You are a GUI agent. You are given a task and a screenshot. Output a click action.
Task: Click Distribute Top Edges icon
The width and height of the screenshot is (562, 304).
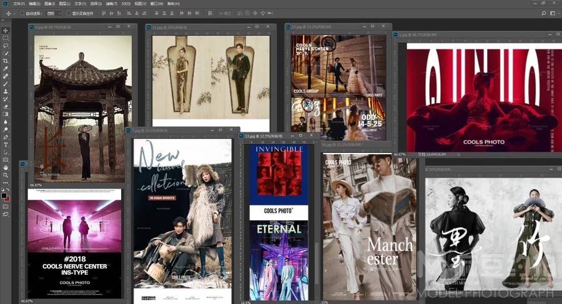tap(157, 13)
